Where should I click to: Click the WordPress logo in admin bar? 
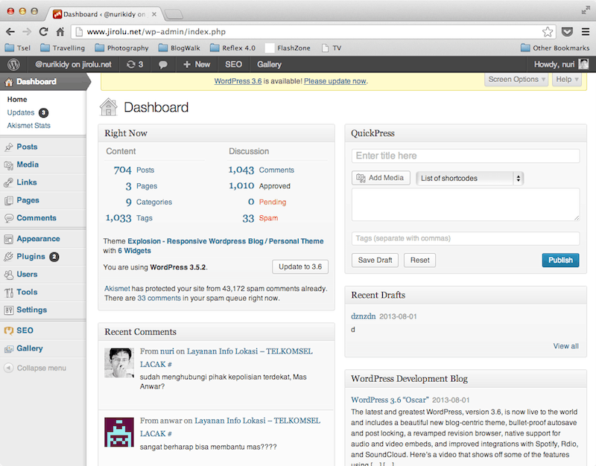13,65
